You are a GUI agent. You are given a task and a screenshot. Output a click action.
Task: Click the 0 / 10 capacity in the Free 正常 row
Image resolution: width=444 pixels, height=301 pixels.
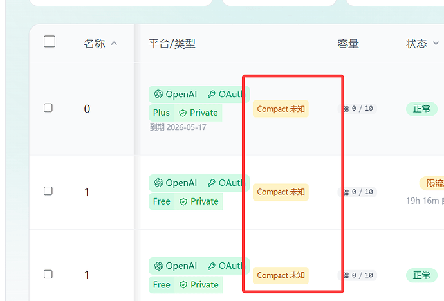[357, 275]
